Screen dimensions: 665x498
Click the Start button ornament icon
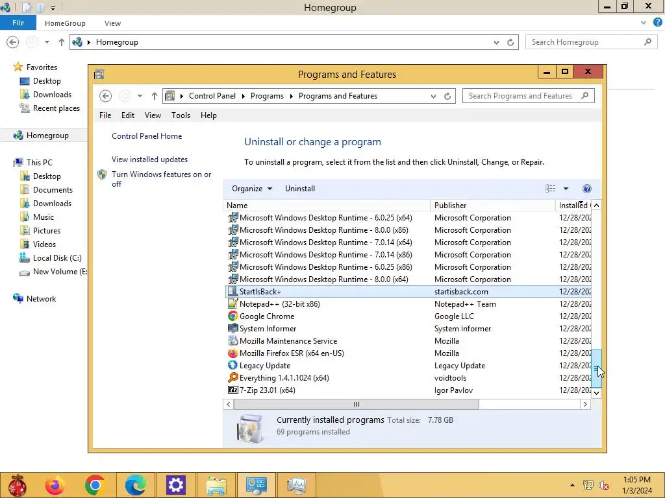click(17, 485)
